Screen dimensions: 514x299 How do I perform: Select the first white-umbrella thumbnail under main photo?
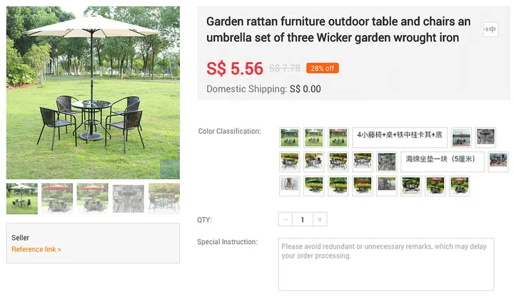(x=22, y=199)
